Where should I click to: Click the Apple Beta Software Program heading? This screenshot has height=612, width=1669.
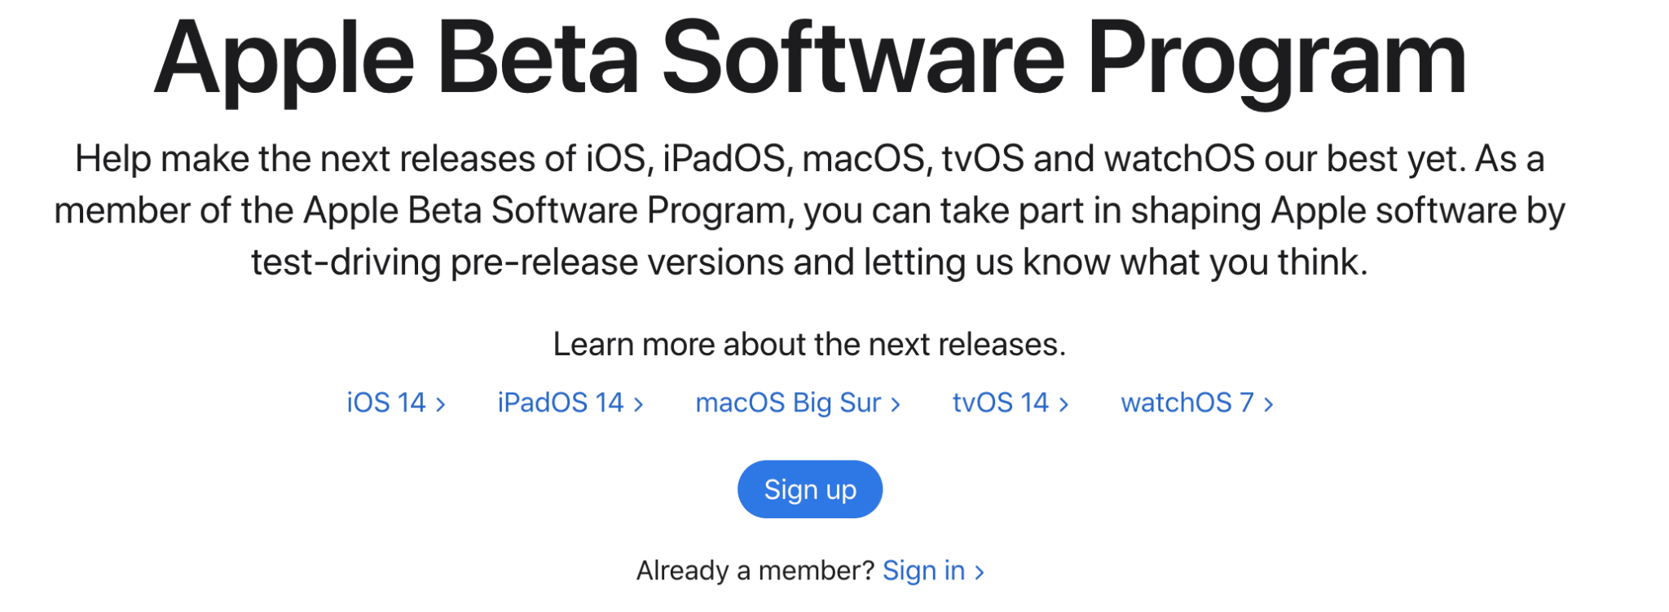point(809,59)
